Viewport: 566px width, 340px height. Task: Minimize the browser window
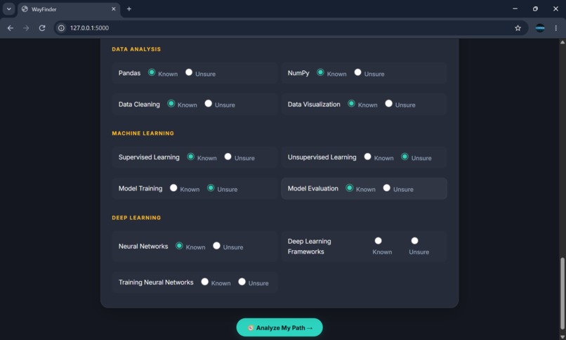coord(515,8)
